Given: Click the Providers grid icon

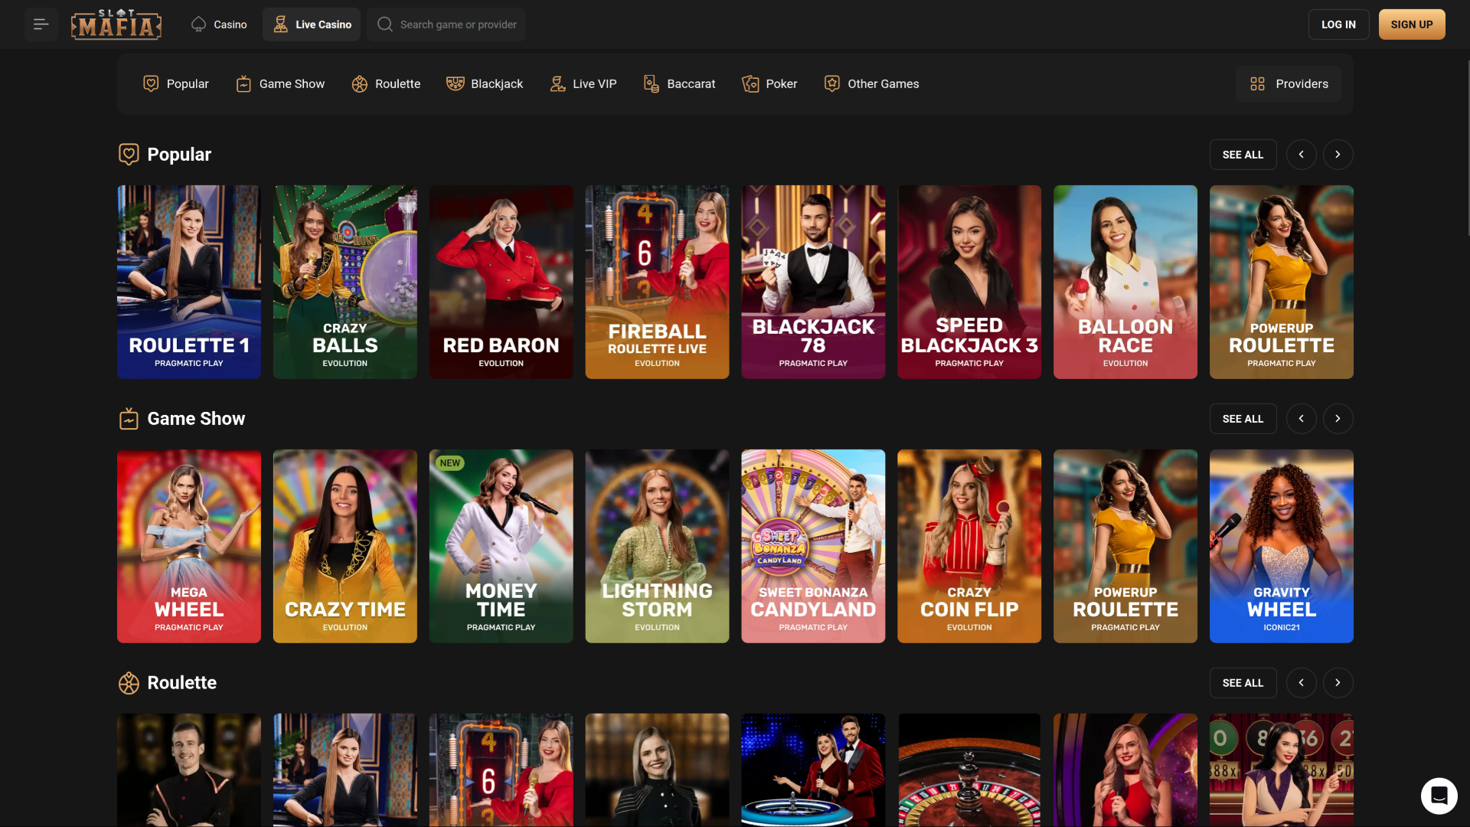Looking at the screenshot, I should point(1257,83).
